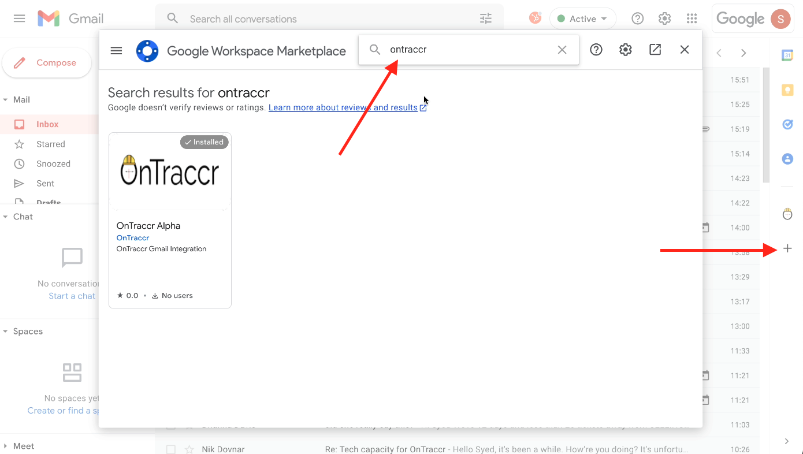803x454 pixels.
Task: Collapse the Mail section
Action: (x=6, y=100)
